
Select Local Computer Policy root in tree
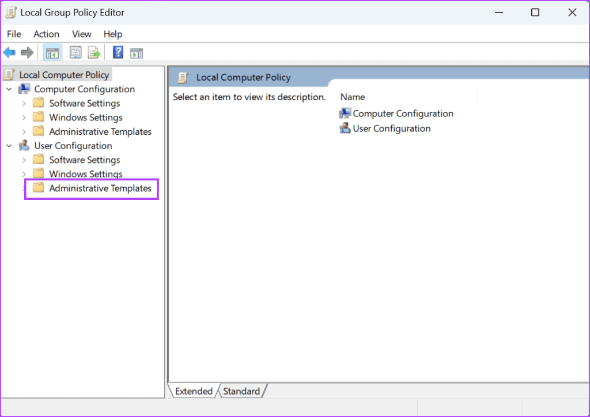tap(64, 75)
